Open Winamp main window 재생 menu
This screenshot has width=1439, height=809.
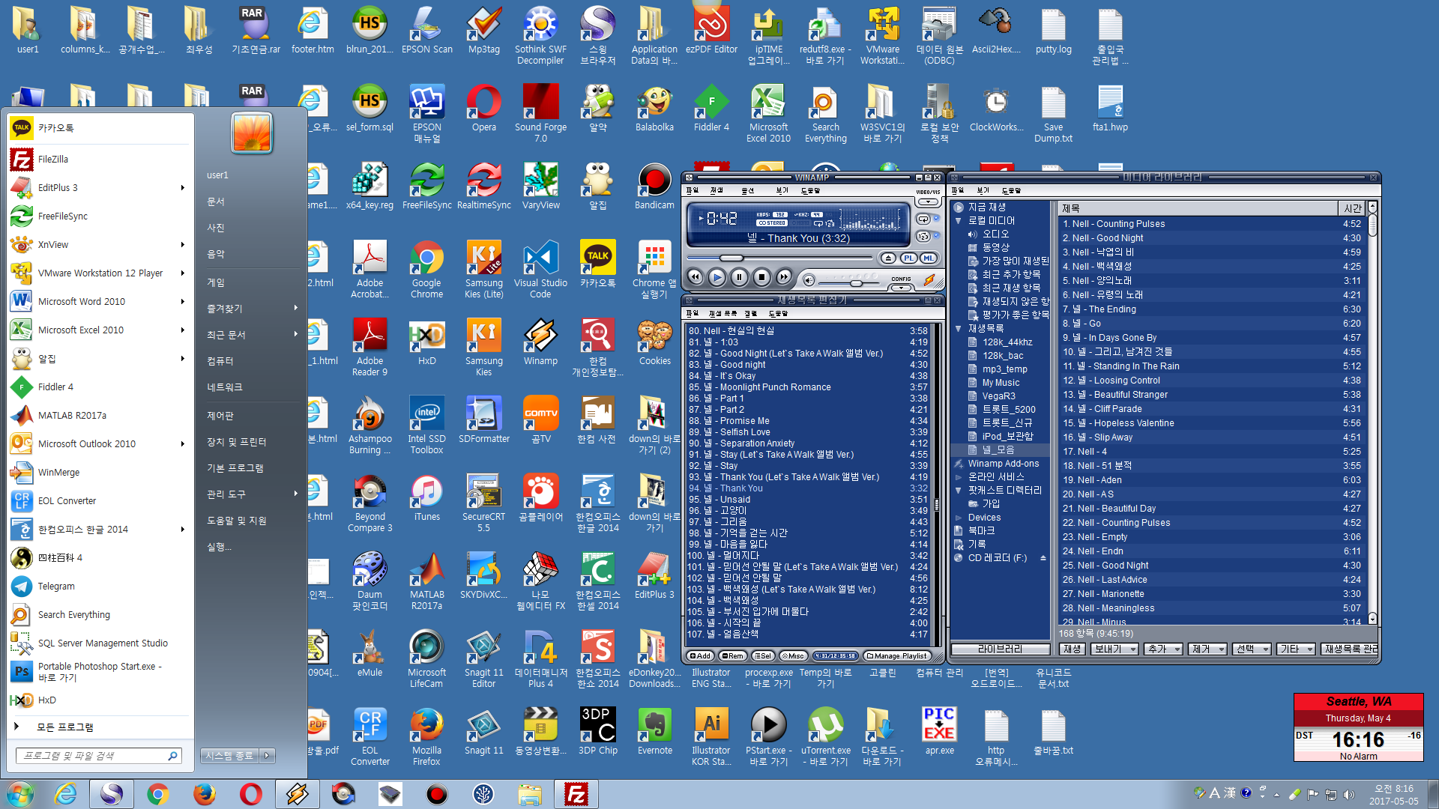717,190
